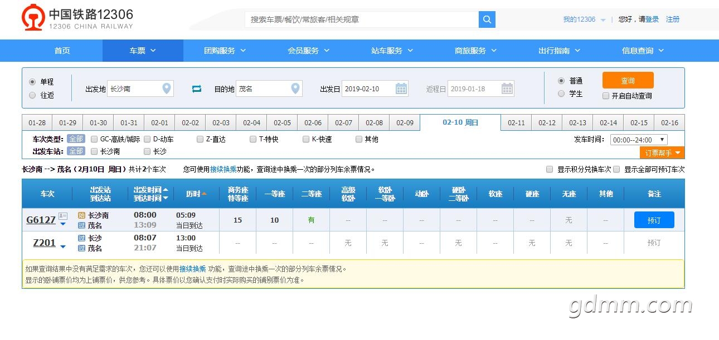Open 商旅服务 navigation menu
719x340 pixels.
click(x=475, y=51)
